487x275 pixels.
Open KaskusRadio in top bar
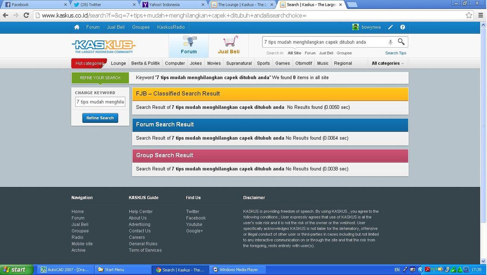click(x=171, y=27)
